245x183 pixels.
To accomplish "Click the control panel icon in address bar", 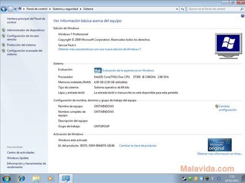I will pyautogui.click(x=20, y=9).
